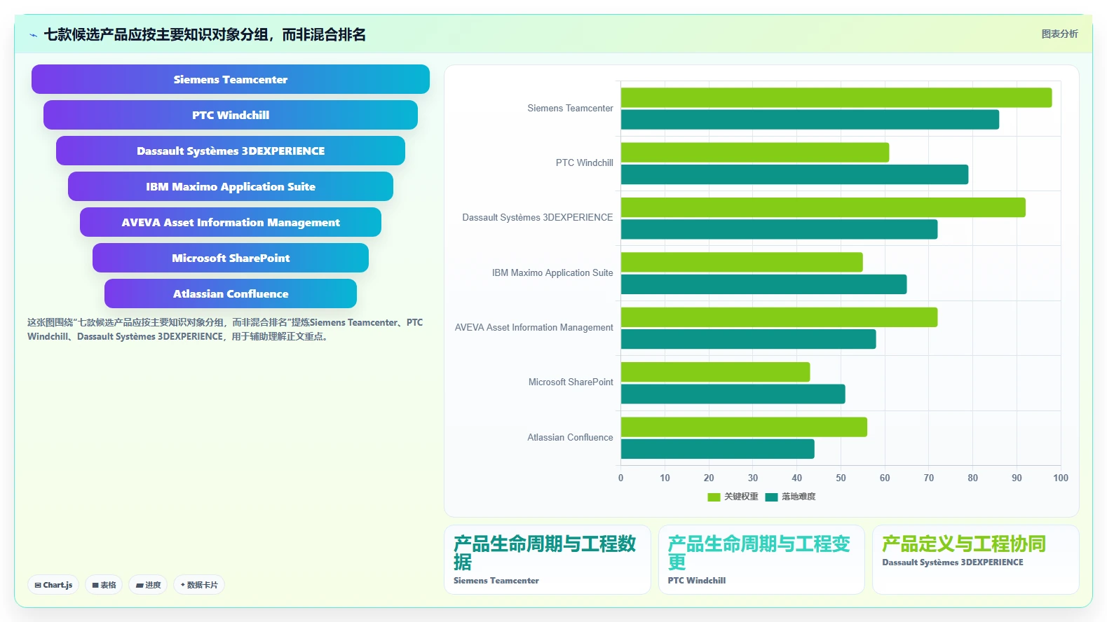Click the 落地难度 bar for IBM Maximo
This screenshot has width=1107, height=622.
click(763, 284)
